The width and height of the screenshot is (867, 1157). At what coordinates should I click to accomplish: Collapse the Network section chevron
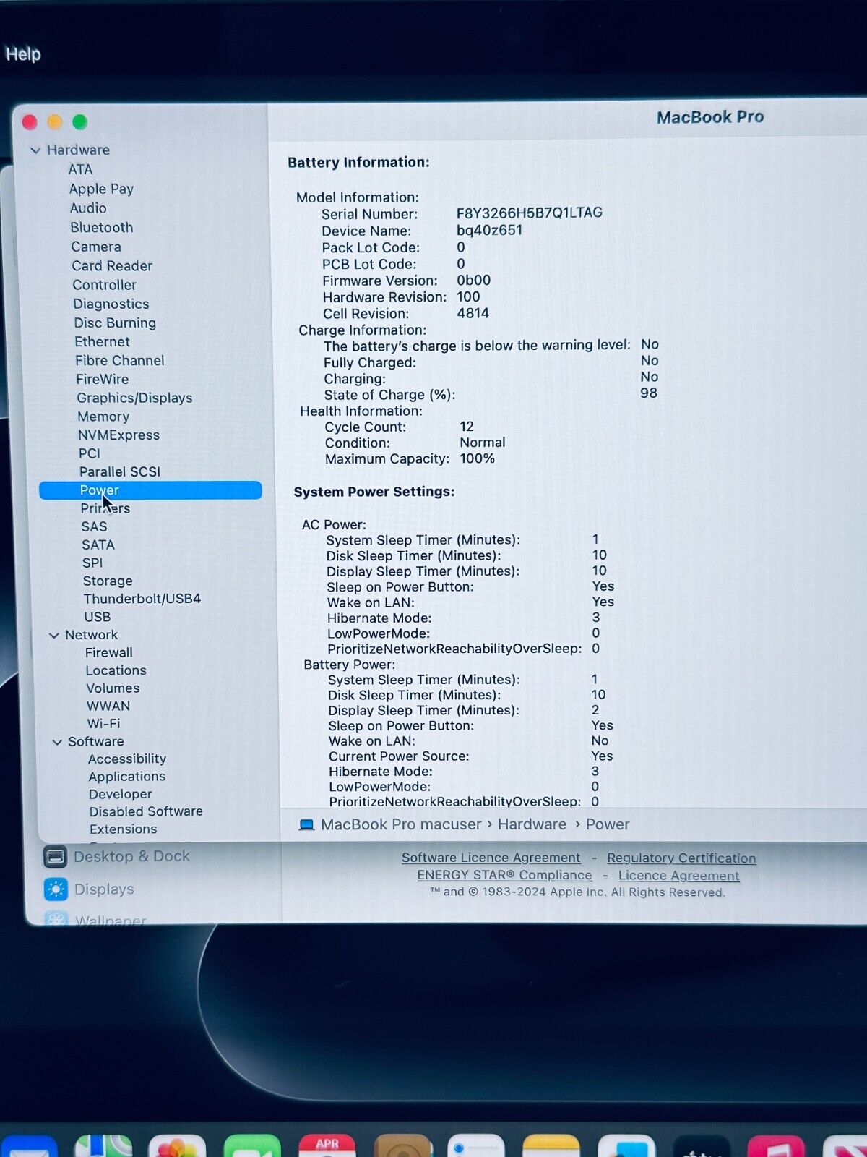(53, 635)
